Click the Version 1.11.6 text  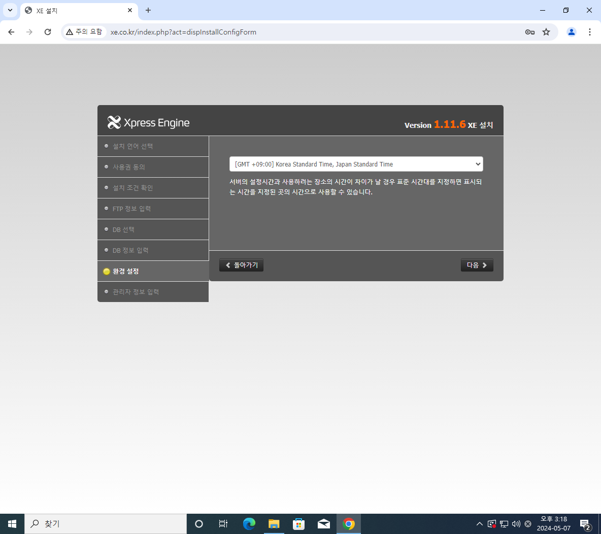click(435, 124)
